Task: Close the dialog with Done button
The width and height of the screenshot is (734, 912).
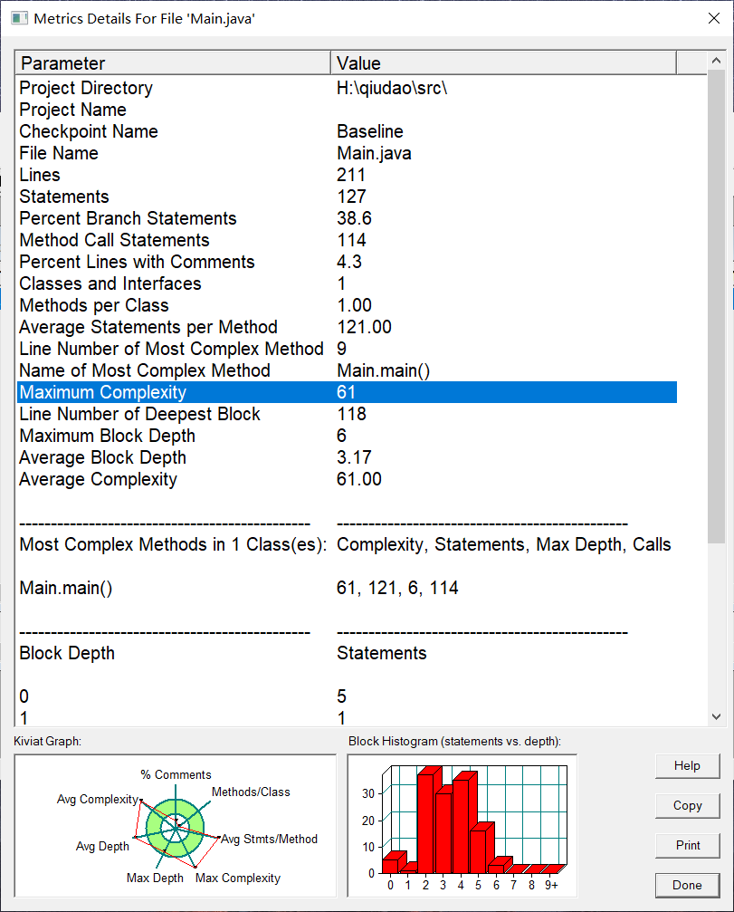Action: point(688,885)
